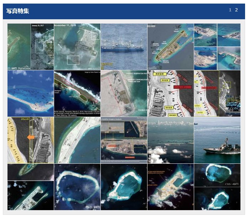This screenshot has width=249, height=218.
Task: Open the photo of ships under clouds
Action: coord(170,140)
